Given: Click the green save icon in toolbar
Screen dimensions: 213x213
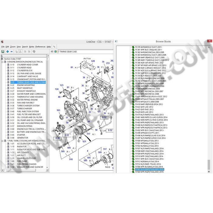Looking at the screenshot, I should [3, 52].
